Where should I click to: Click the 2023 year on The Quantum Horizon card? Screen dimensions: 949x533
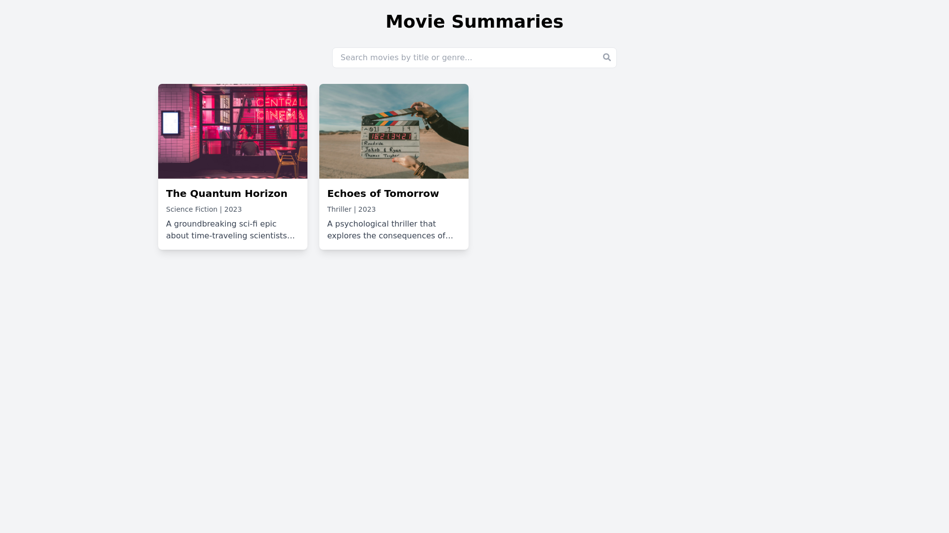[233, 209]
